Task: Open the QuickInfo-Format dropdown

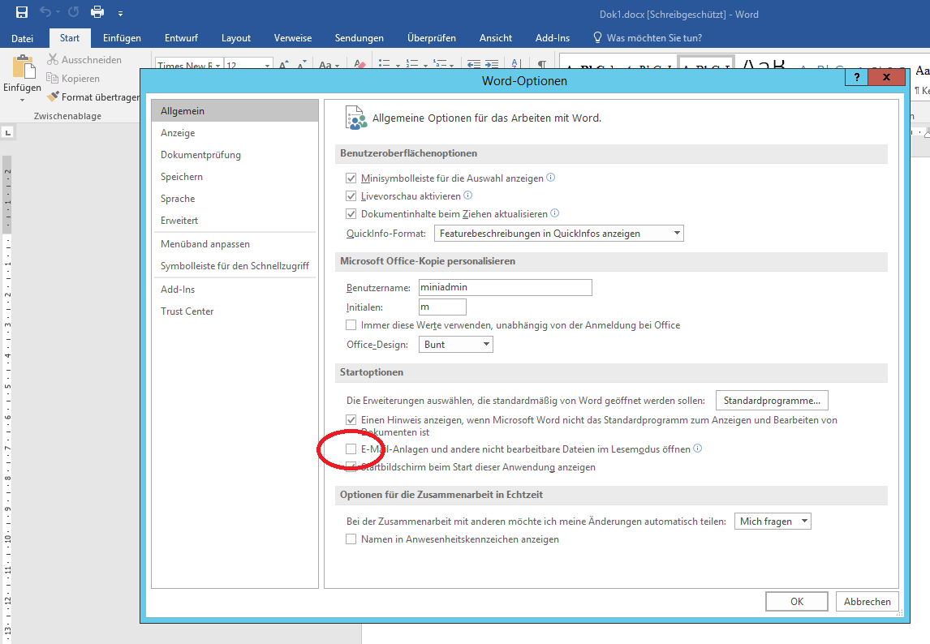Action: (558, 234)
